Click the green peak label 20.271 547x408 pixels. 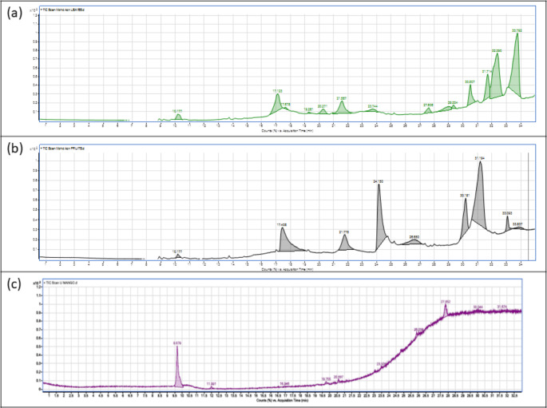pos(323,106)
